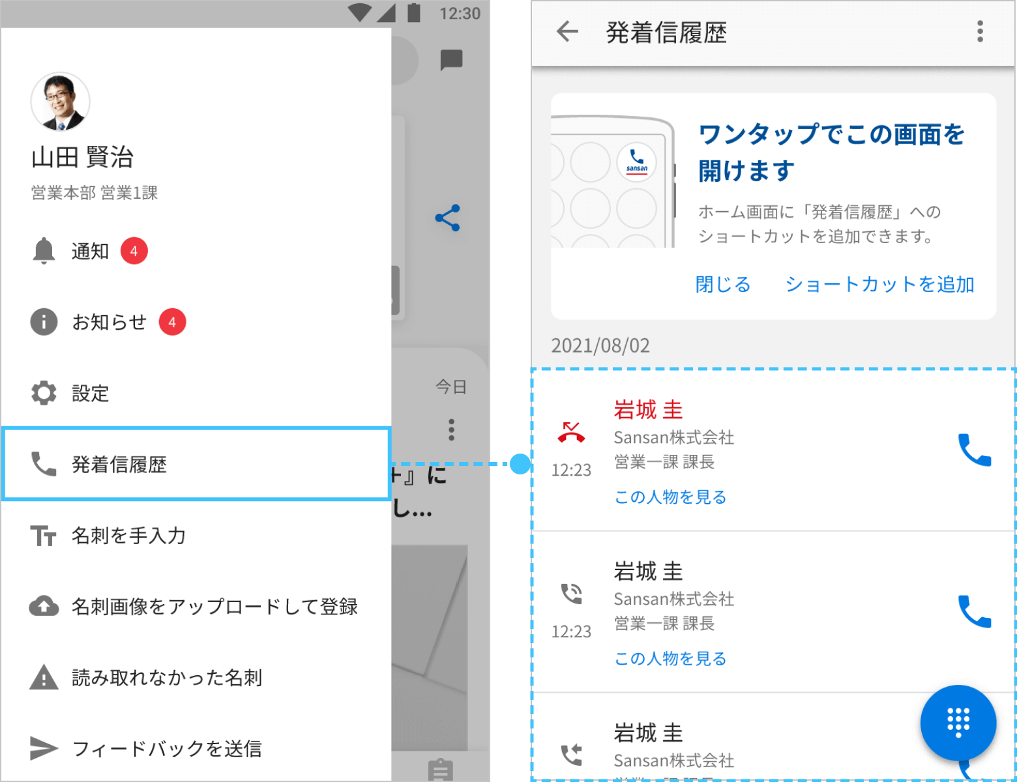Click the info circle icon beside お知らせ
Viewport: 1017px width, 782px height.
point(44,322)
